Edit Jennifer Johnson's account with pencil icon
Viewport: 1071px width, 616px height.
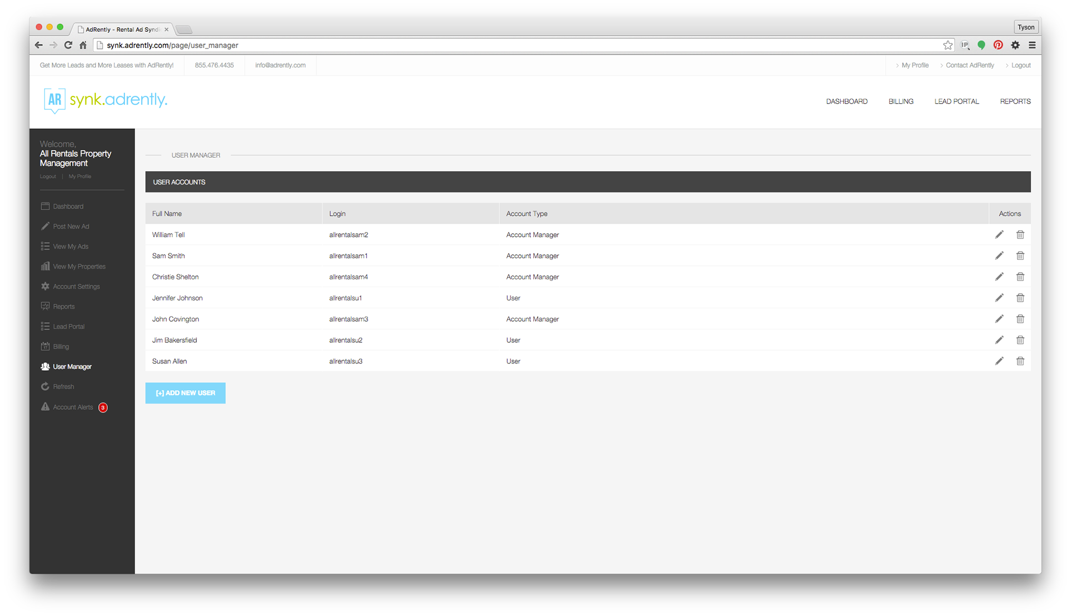(999, 298)
